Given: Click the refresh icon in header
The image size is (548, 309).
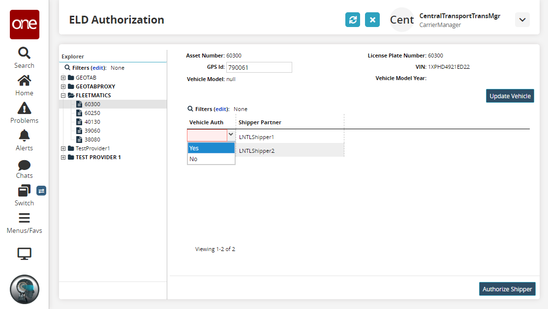Looking at the screenshot, I should pos(353,20).
